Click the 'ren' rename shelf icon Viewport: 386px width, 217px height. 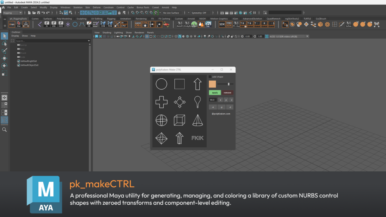click(12, 24)
